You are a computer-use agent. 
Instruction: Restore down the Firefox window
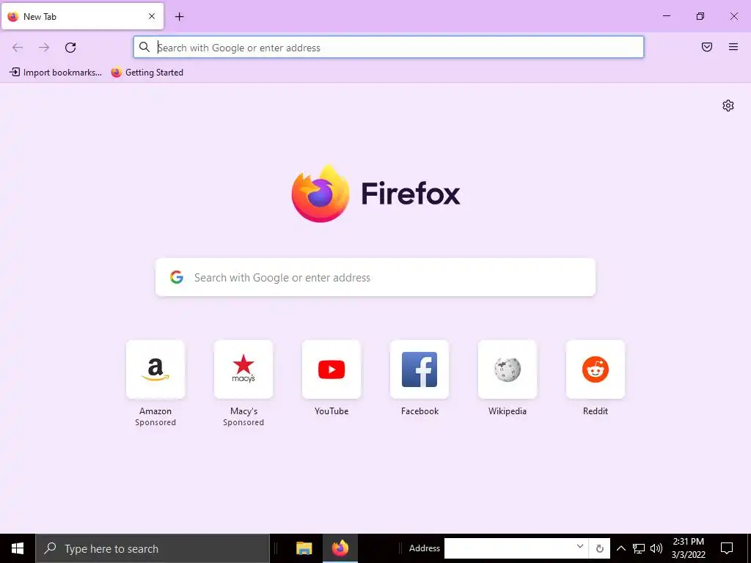[700, 16]
